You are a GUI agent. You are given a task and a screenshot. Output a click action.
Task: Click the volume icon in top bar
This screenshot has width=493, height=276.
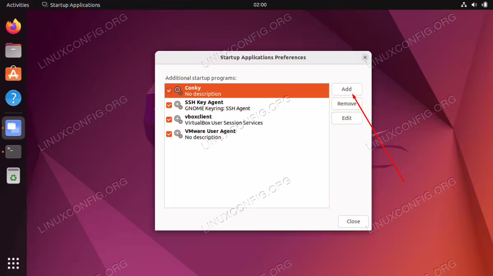474,5
